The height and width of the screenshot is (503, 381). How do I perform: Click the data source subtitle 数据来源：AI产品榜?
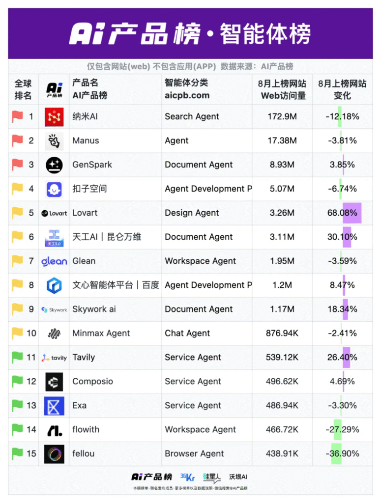[257, 66]
